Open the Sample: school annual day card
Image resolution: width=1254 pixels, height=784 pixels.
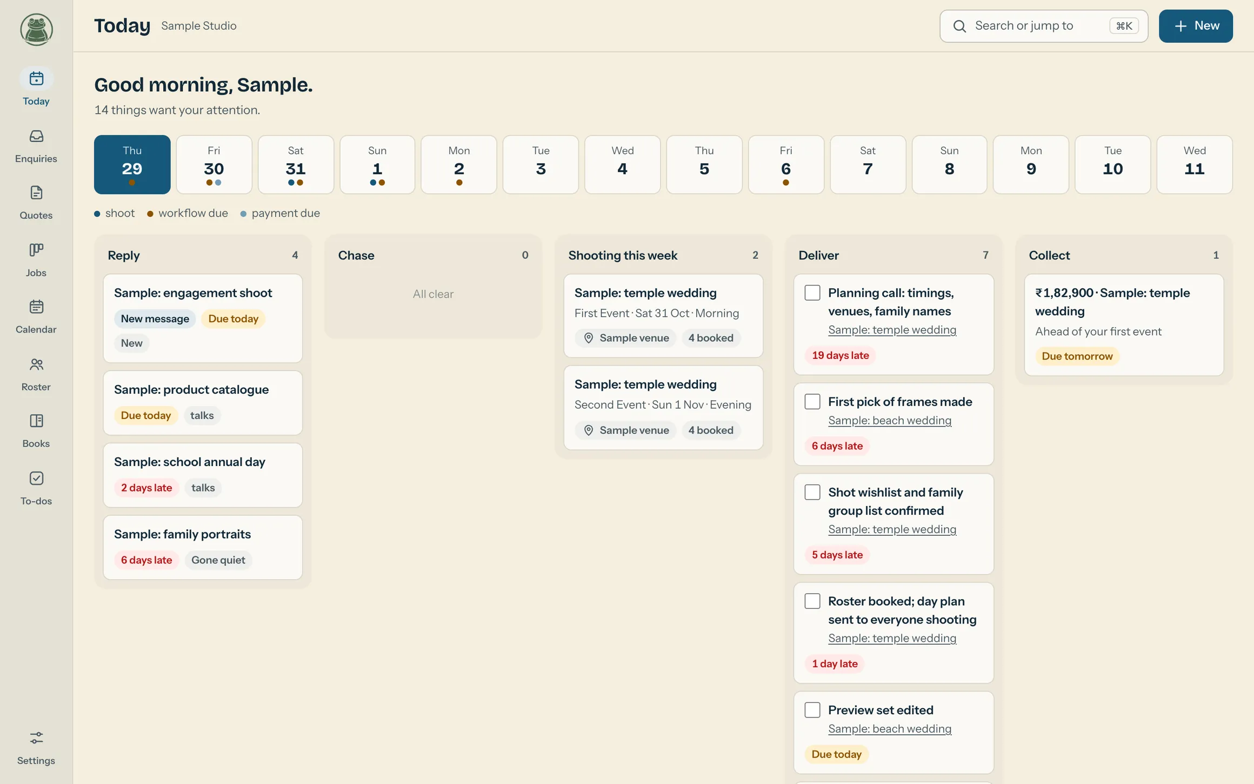coord(203,475)
